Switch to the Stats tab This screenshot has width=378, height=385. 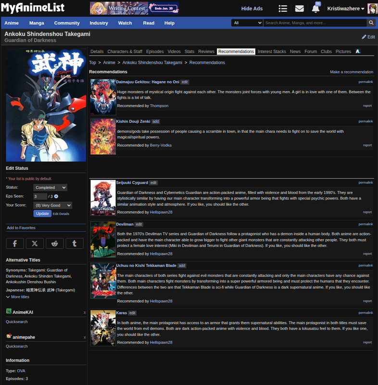[x=189, y=51]
